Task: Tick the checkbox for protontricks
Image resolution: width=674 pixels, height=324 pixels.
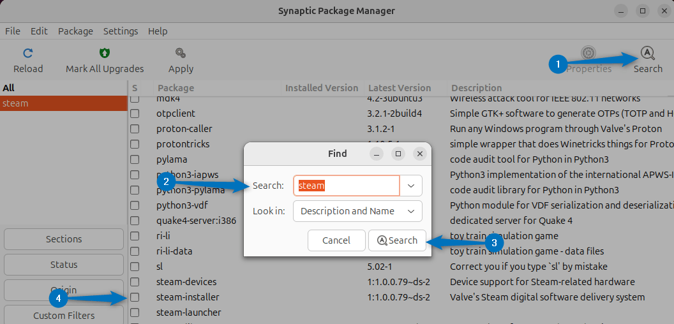Action: (x=135, y=144)
